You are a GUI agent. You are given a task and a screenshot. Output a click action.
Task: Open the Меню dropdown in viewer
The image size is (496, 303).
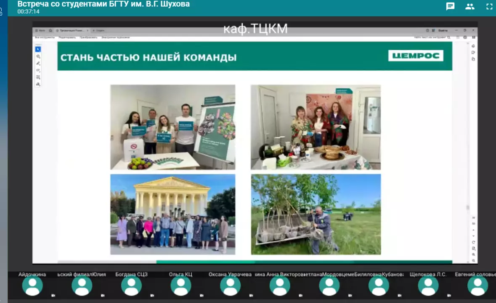point(40,31)
